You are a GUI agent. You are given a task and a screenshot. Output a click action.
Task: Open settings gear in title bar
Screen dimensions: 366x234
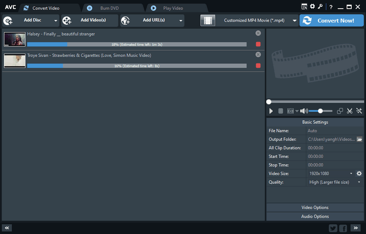(312, 6)
